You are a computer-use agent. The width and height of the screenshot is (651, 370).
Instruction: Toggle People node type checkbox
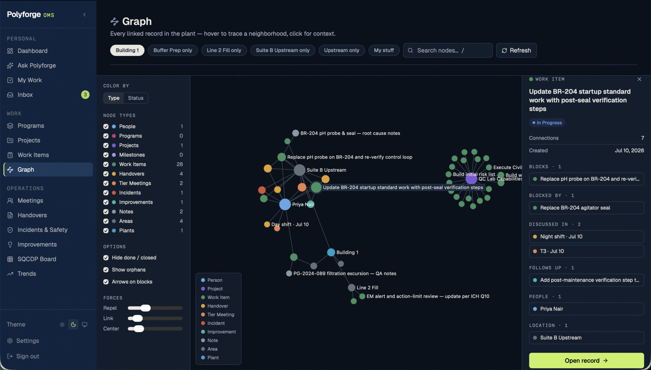106,126
